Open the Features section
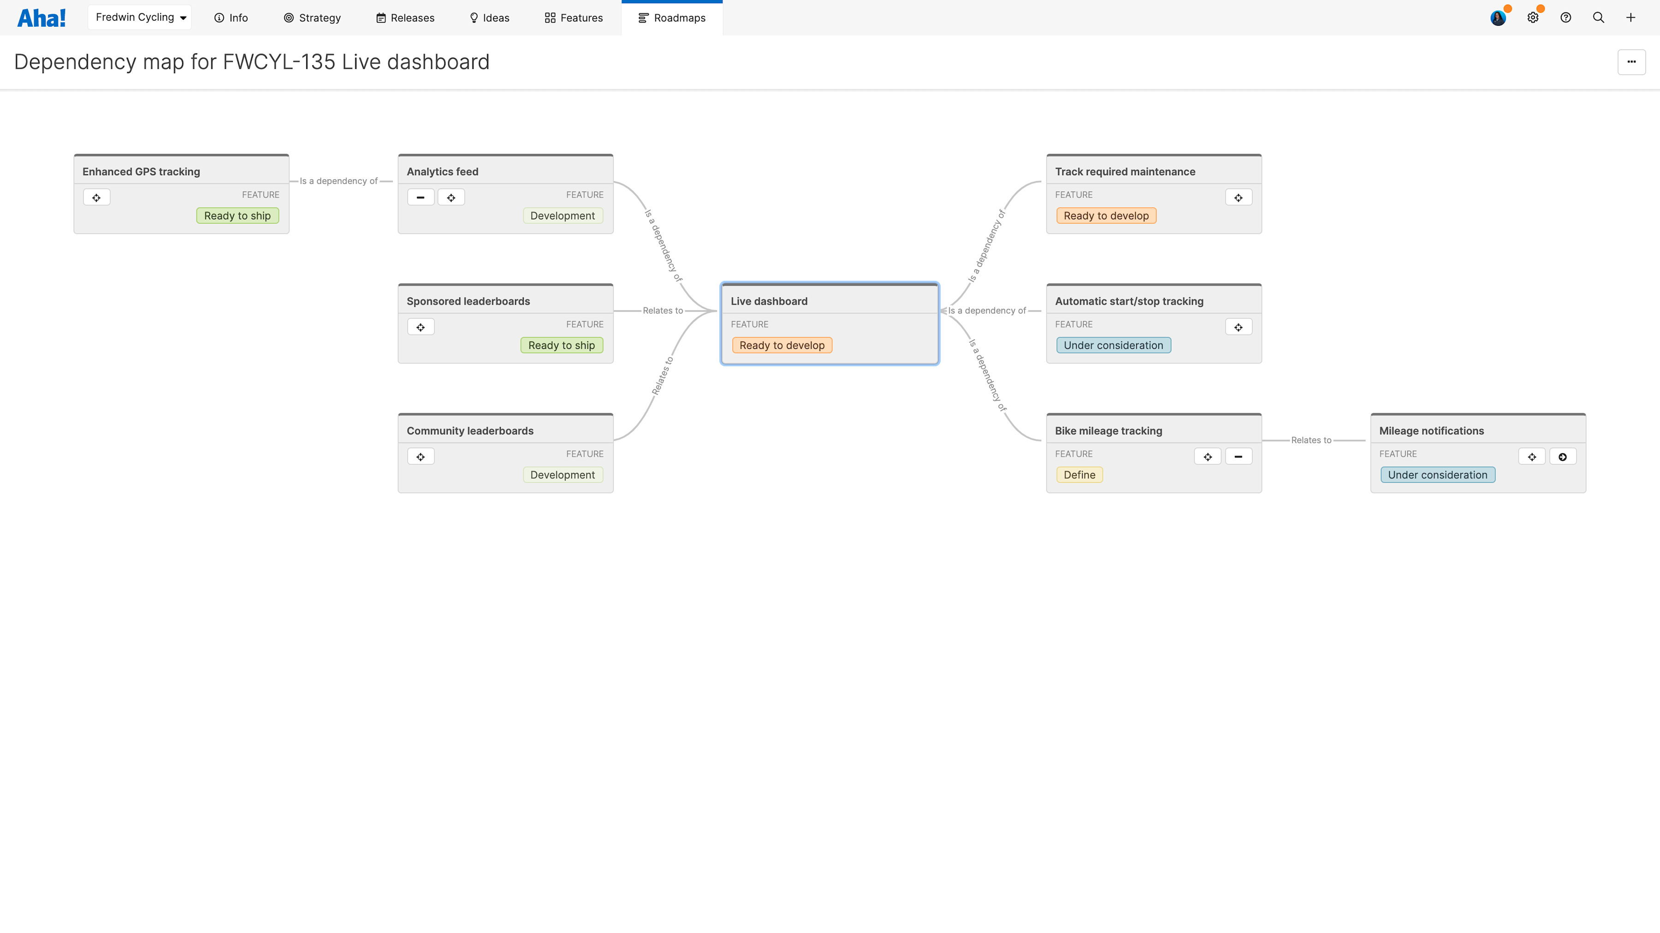The image size is (1660, 933). (573, 18)
